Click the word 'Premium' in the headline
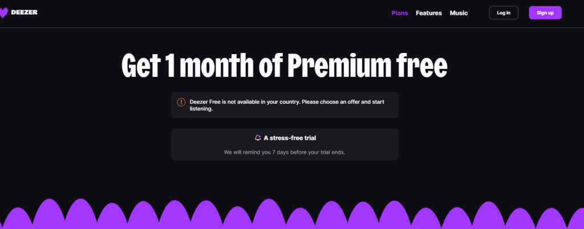Image resolution: width=584 pixels, height=229 pixels. tap(339, 66)
